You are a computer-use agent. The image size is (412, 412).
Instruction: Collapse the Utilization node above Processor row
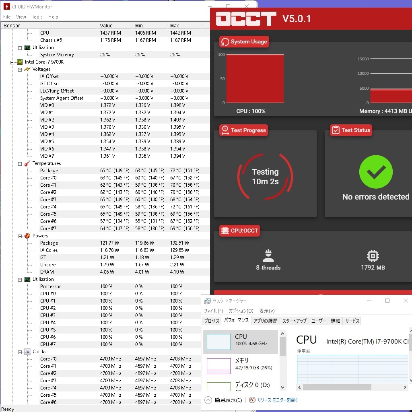tap(20, 280)
